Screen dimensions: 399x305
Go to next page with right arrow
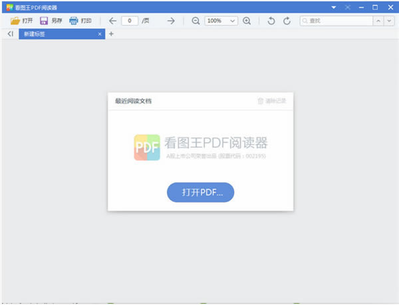coord(171,21)
